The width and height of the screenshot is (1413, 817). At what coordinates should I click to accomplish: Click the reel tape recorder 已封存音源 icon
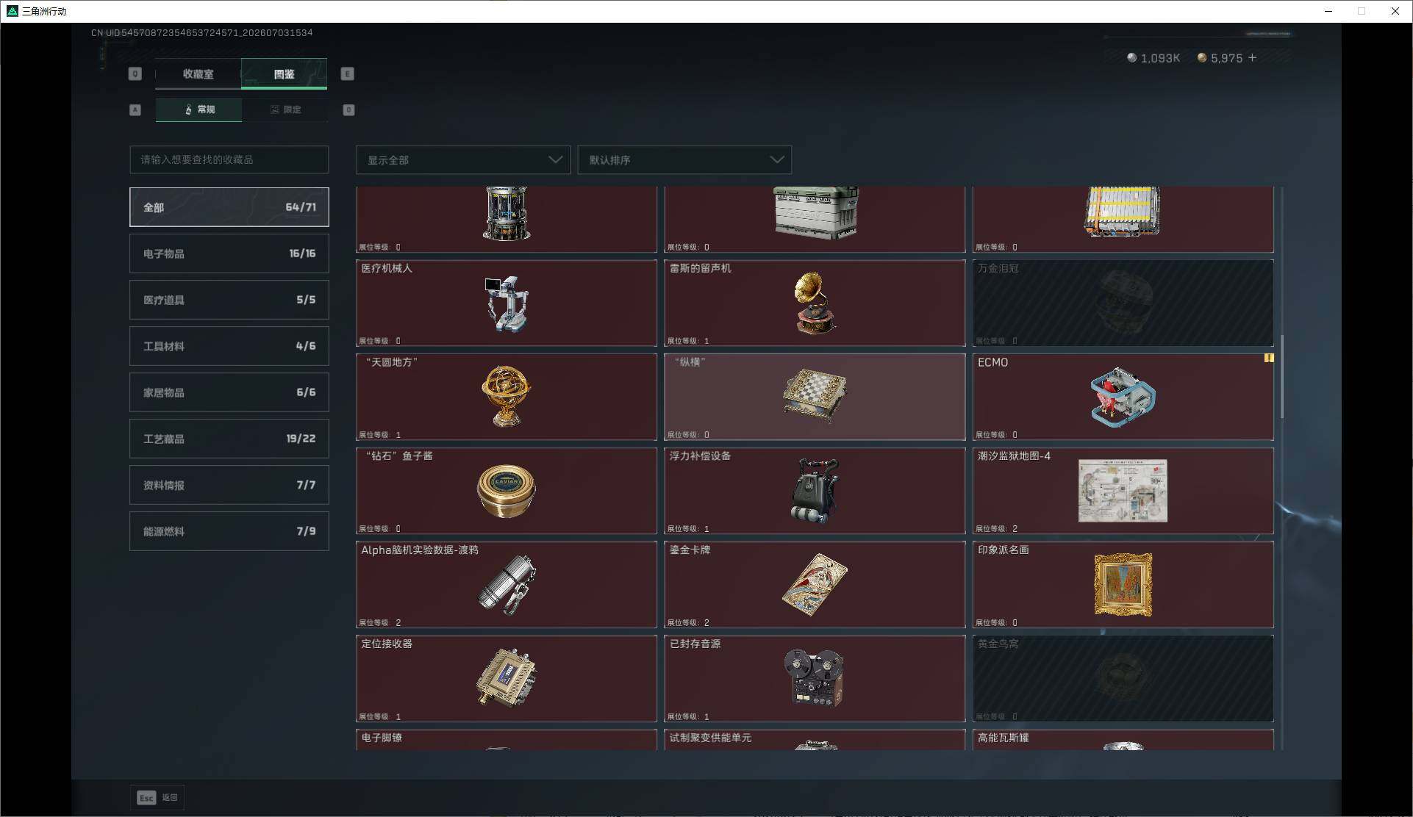pyautogui.click(x=815, y=677)
